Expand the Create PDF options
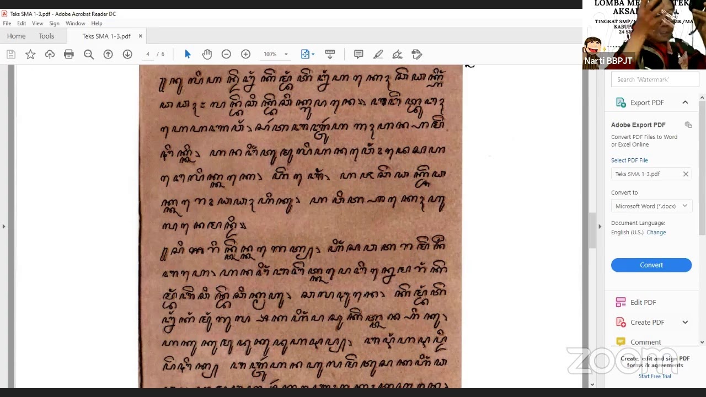This screenshot has height=397, width=706. point(685,323)
